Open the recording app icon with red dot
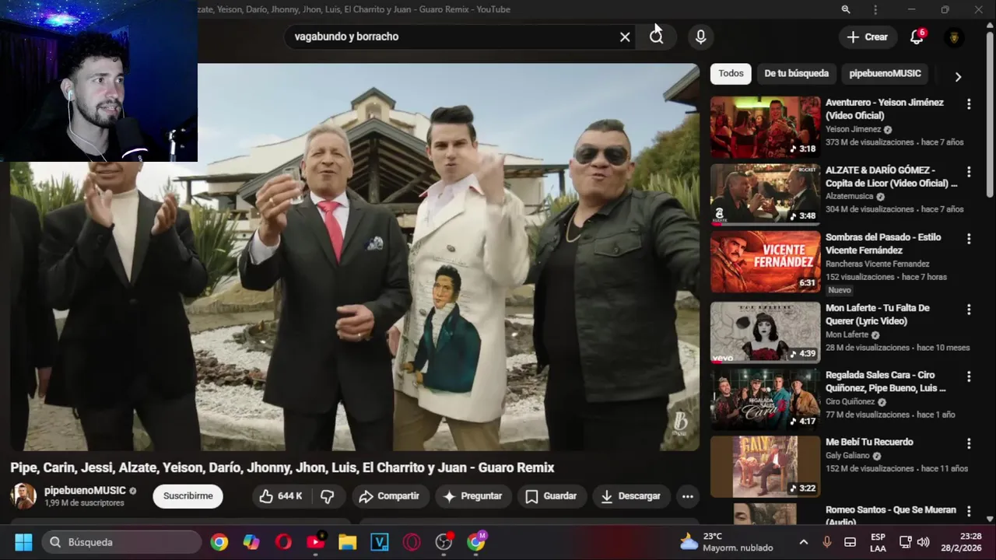This screenshot has width=996, height=560. (444, 542)
